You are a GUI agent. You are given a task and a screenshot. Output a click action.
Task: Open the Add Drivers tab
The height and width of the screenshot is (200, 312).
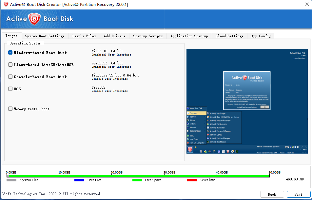coord(115,36)
